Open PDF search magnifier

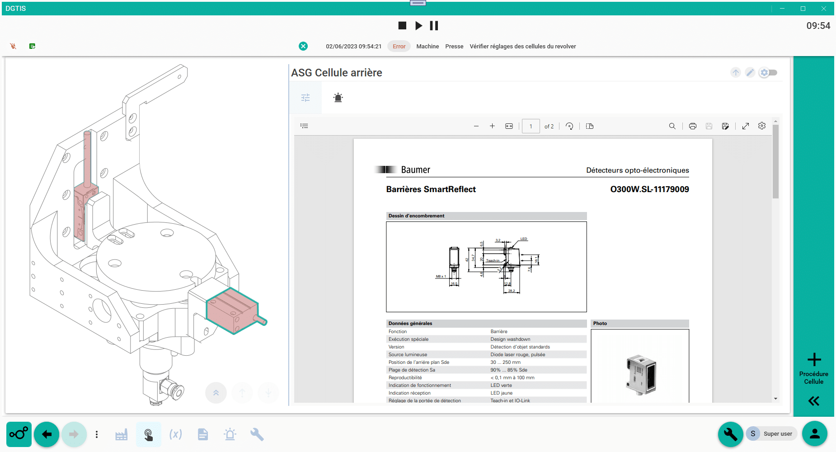[x=672, y=126]
